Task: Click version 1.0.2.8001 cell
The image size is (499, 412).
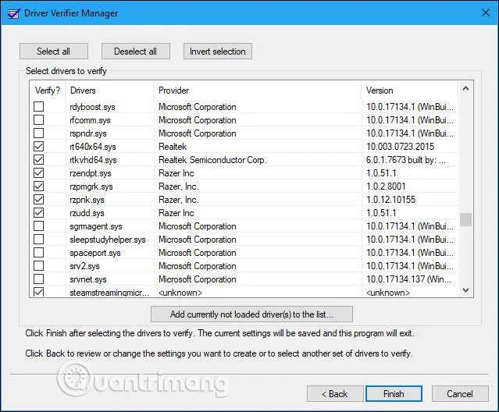Action: 386,186
